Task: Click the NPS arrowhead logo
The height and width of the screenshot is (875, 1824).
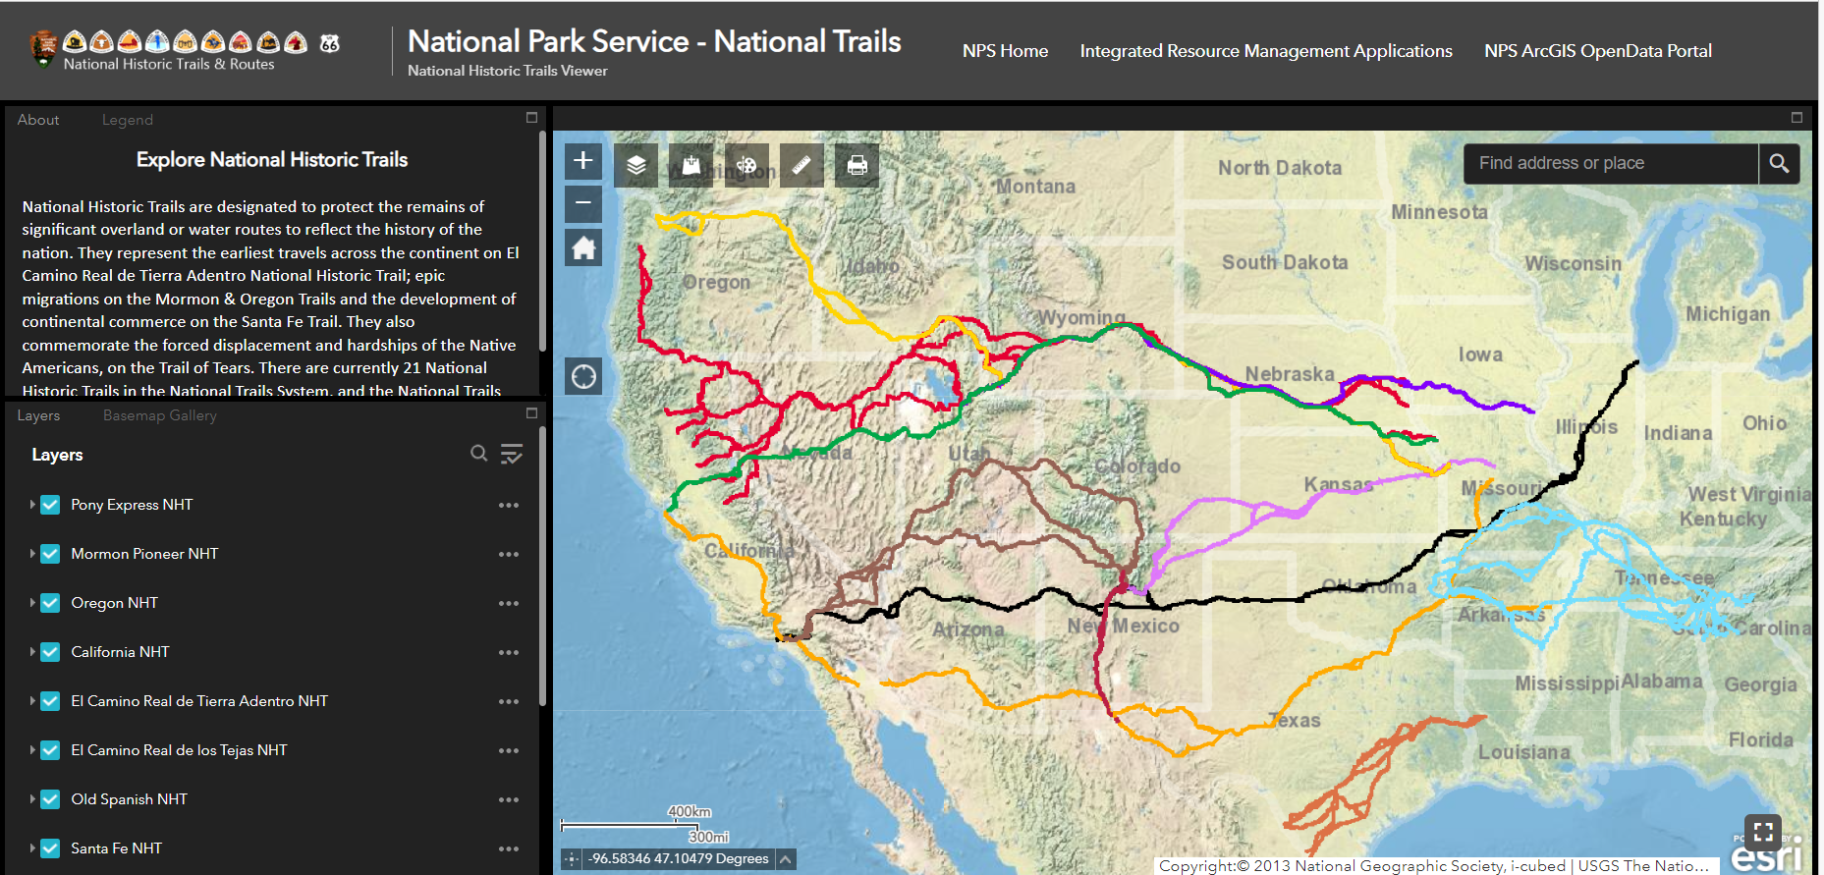Action: click(x=44, y=48)
